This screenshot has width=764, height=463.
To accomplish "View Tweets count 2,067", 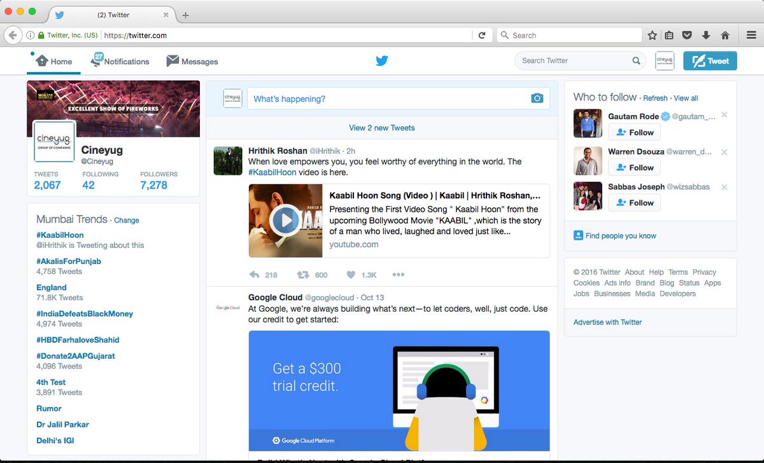I will 47,180.
